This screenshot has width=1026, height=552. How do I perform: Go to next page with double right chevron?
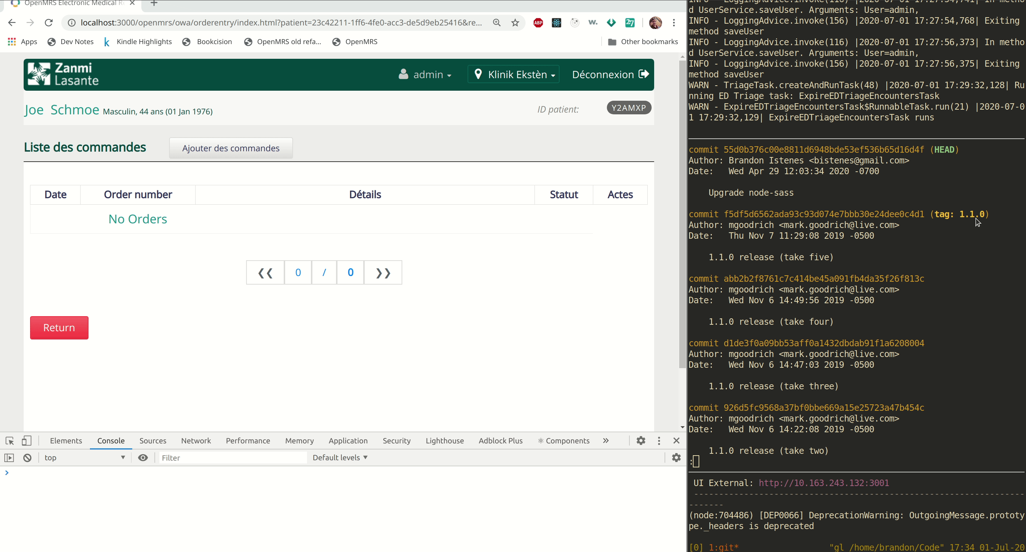383,273
